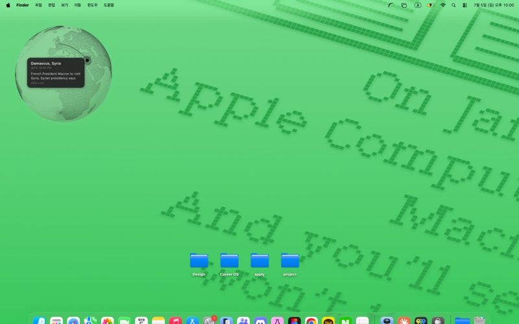Launch Microsoft Teams from the Dock
The width and height of the screenshot is (519, 324).
[243, 321]
